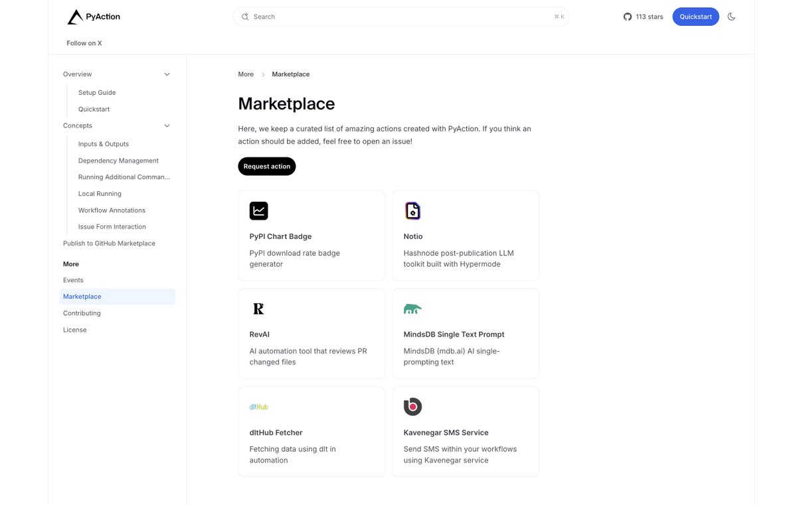
Task: Open Setup Guide in sidebar
Action: (97, 93)
